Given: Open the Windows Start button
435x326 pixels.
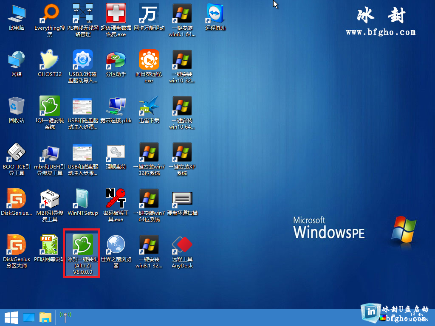Looking at the screenshot, I should coord(11,318).
